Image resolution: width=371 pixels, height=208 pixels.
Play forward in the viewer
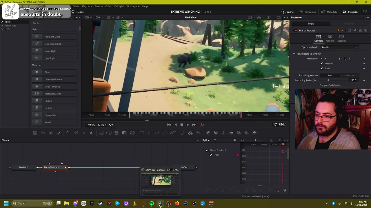click(188, 125)
